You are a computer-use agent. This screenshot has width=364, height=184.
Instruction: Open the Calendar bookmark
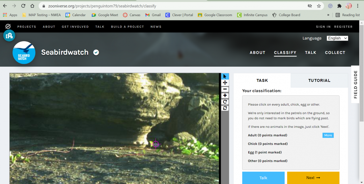click(x=76, y=15)
